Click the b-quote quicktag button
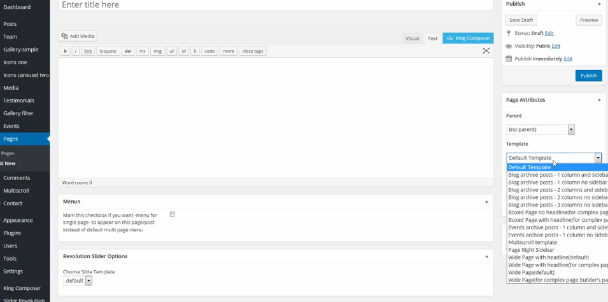Screen dimensions: 608x302 click(x=108, y=51)
